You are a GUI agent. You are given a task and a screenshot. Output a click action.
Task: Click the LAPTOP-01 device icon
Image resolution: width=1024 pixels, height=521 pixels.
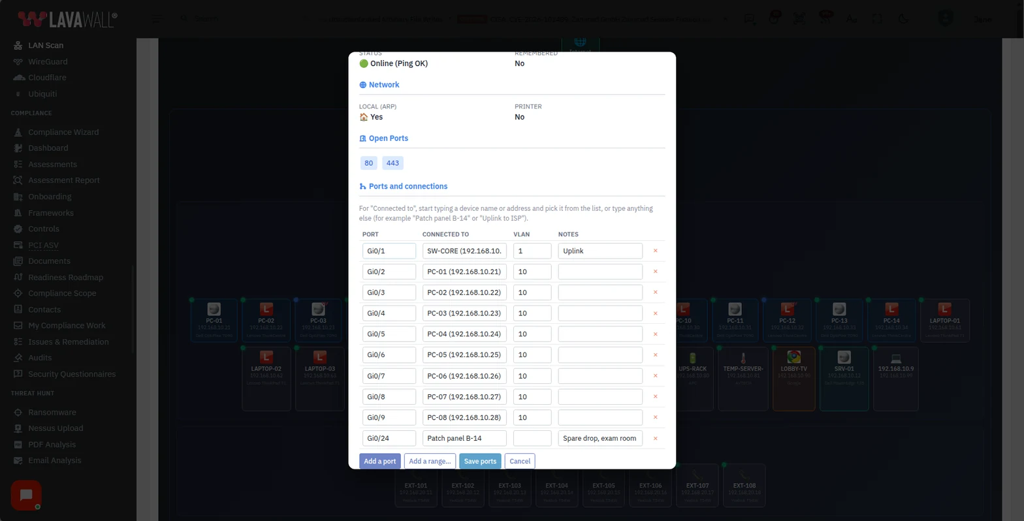(944, 309)
